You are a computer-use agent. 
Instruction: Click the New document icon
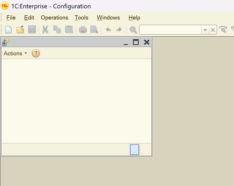[9, 30]
